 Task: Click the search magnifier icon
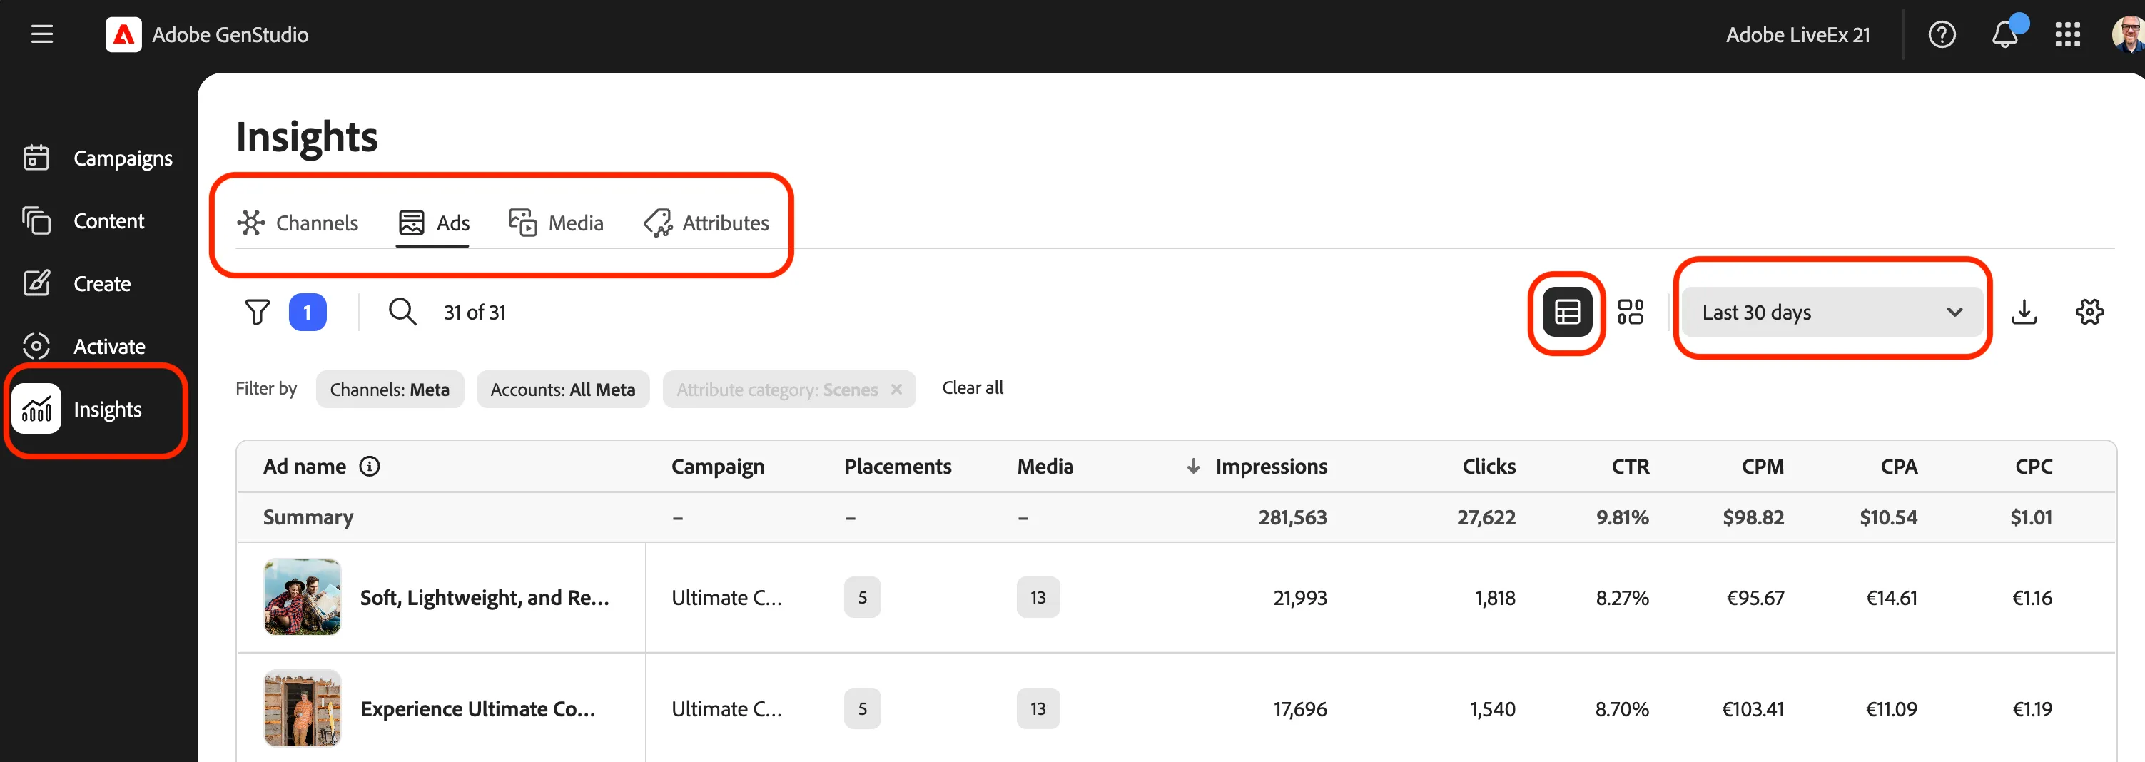coord(402,312)
